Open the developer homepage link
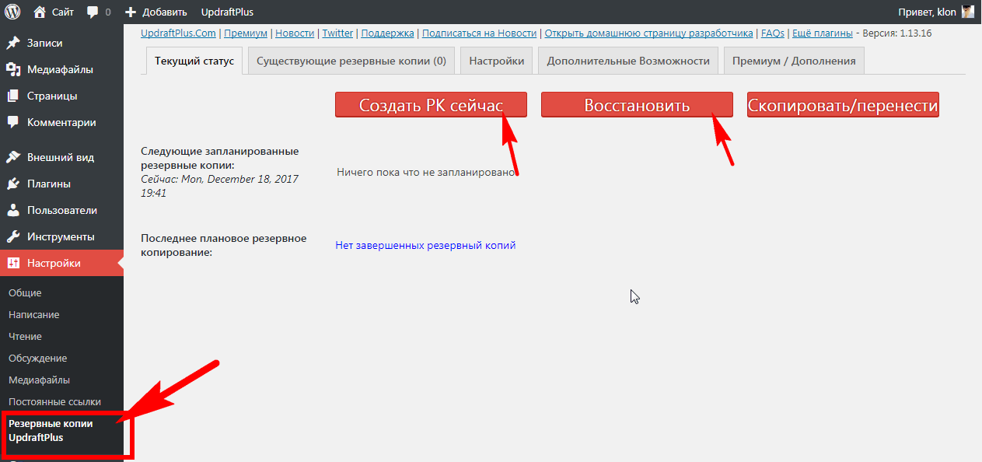Screen dimensions: 982x462 649,33
